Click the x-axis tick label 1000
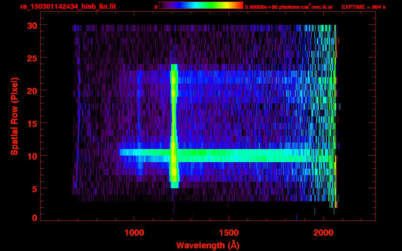This screenshot has height=251, width=402. click(134, 233)
